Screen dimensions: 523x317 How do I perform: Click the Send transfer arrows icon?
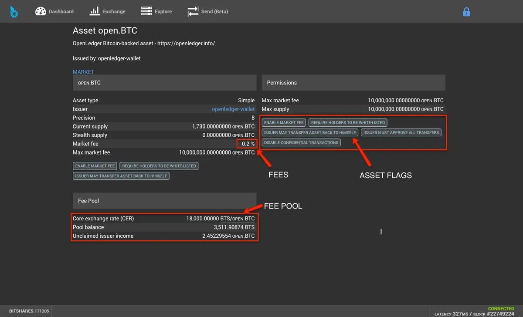tap(193, 11)
